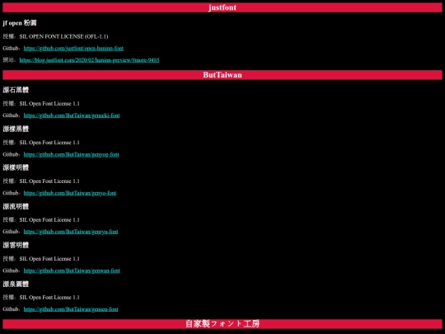Select the '源石黑體' font heading
The image size is (445, 334).
click(x=16, y=90)
